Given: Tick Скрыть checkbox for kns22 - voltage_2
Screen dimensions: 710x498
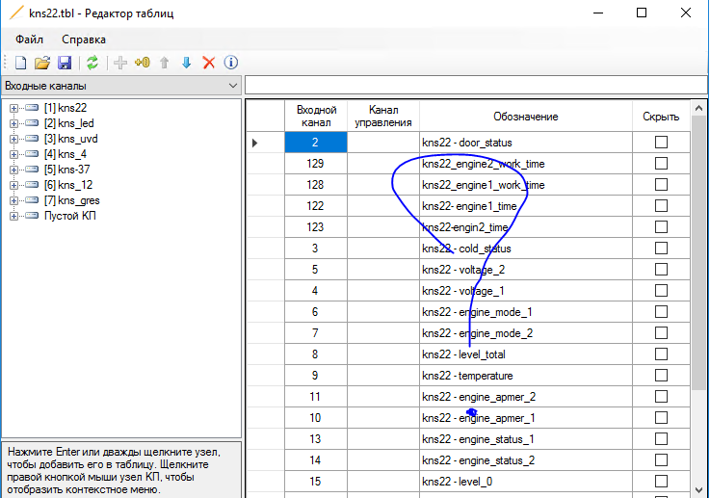Looking at the screenshot, I should point(661,270).
